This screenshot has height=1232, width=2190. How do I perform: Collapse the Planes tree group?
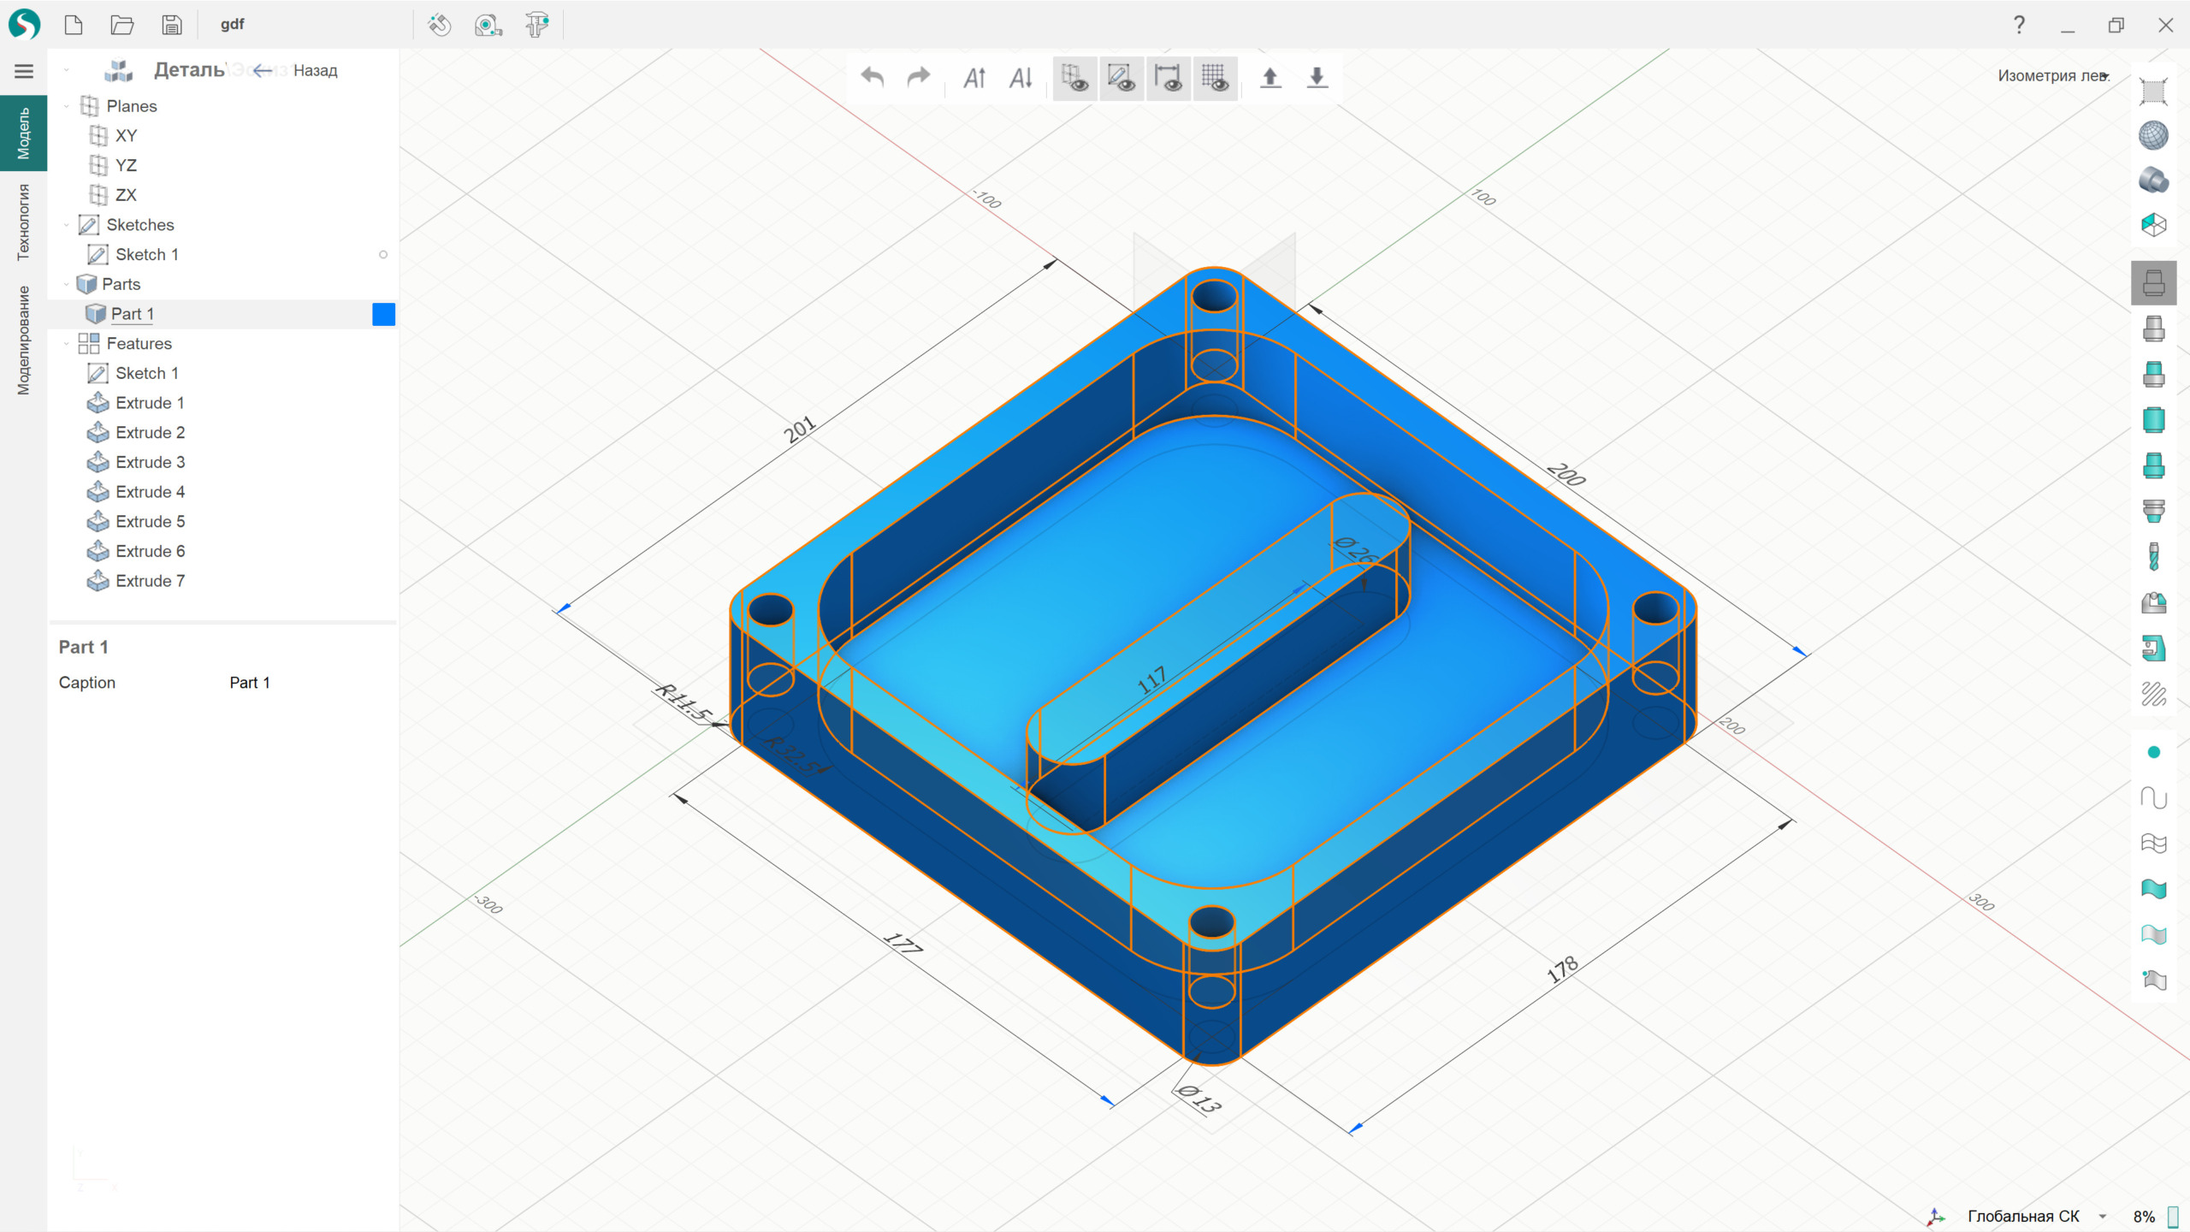[x=67, y=106]
